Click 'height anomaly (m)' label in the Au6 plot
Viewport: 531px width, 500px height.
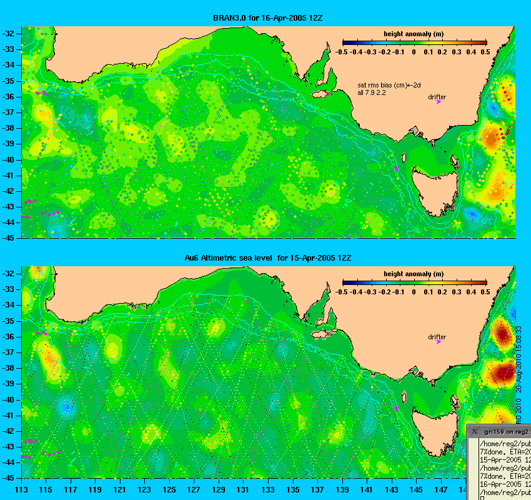(x=414, y=274)
